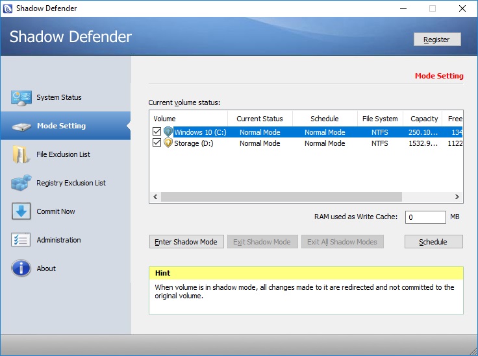Go to File Exclusion List
The height and width of the screenshot is (356, 478).
[x=66, y=154]
